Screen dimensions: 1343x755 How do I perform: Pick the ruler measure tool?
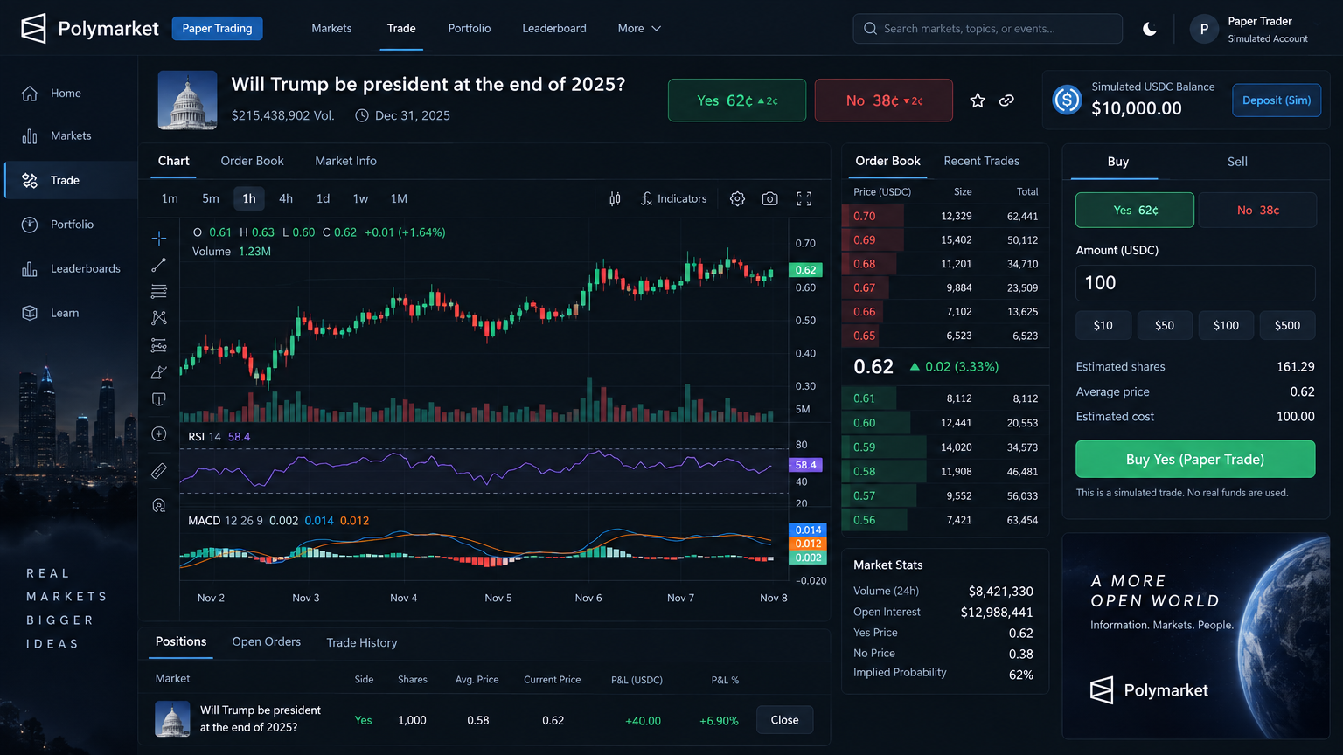(x=159, y=471)
